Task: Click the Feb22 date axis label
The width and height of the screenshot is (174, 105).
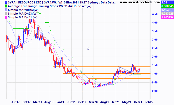Action: [149, 102]
